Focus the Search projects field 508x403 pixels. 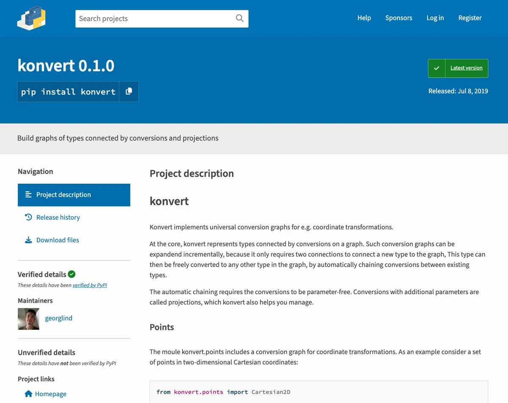pos(162,19)
